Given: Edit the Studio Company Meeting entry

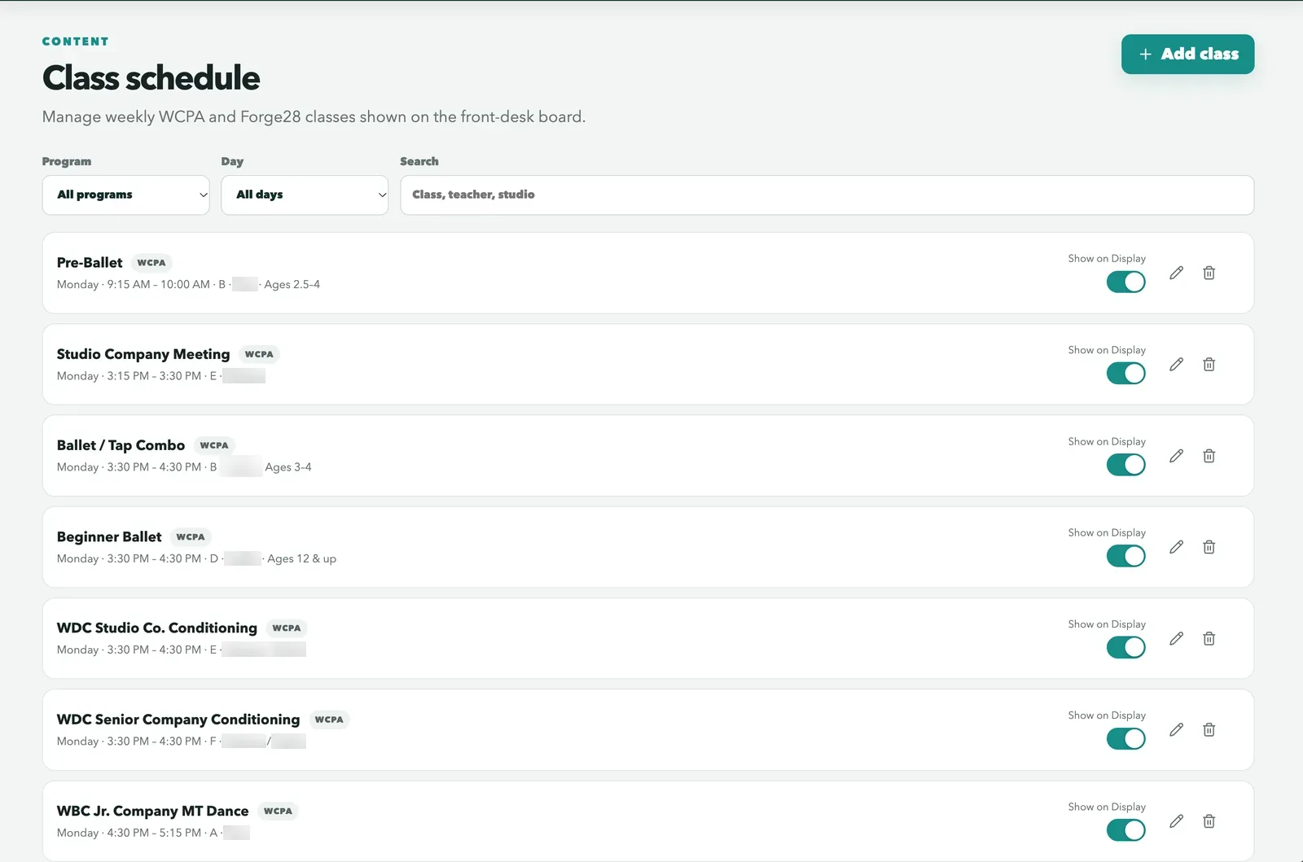Looking at the screenshot, I should click(1176, 365).
